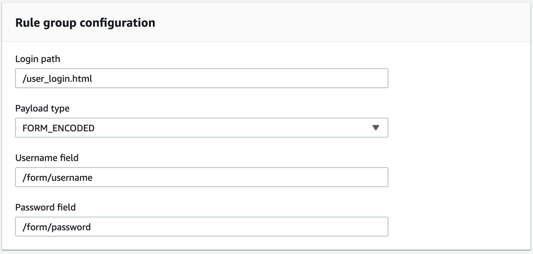Image resolution: width=533 pixels, height=254 pixels.
Task: Click empty right end of Password box
Action: click(355, 226)
